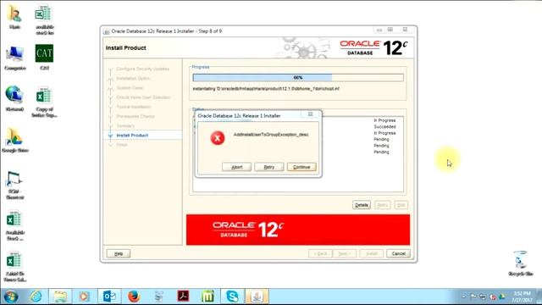Click the installation progress bar
Screen dimensions: 542x305
click(x=298, y=77)
